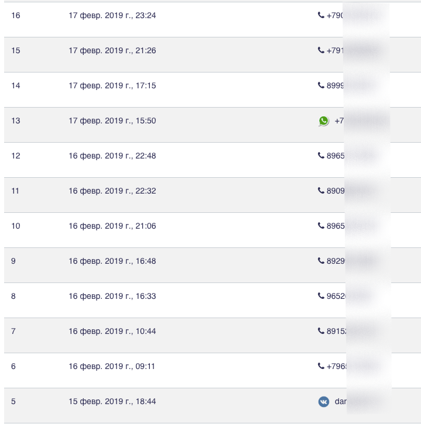This screenshot has width=421, height=424.
Task: Click the phone icon in row 15
Action: click(321, 50)
